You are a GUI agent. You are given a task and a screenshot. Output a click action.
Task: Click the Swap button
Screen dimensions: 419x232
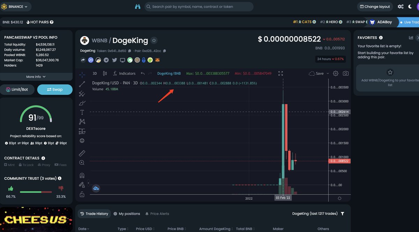click(x=55, y=90)
